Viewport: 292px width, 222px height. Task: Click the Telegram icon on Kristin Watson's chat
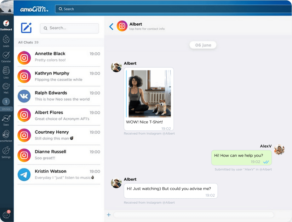click(x=24, y=174)
